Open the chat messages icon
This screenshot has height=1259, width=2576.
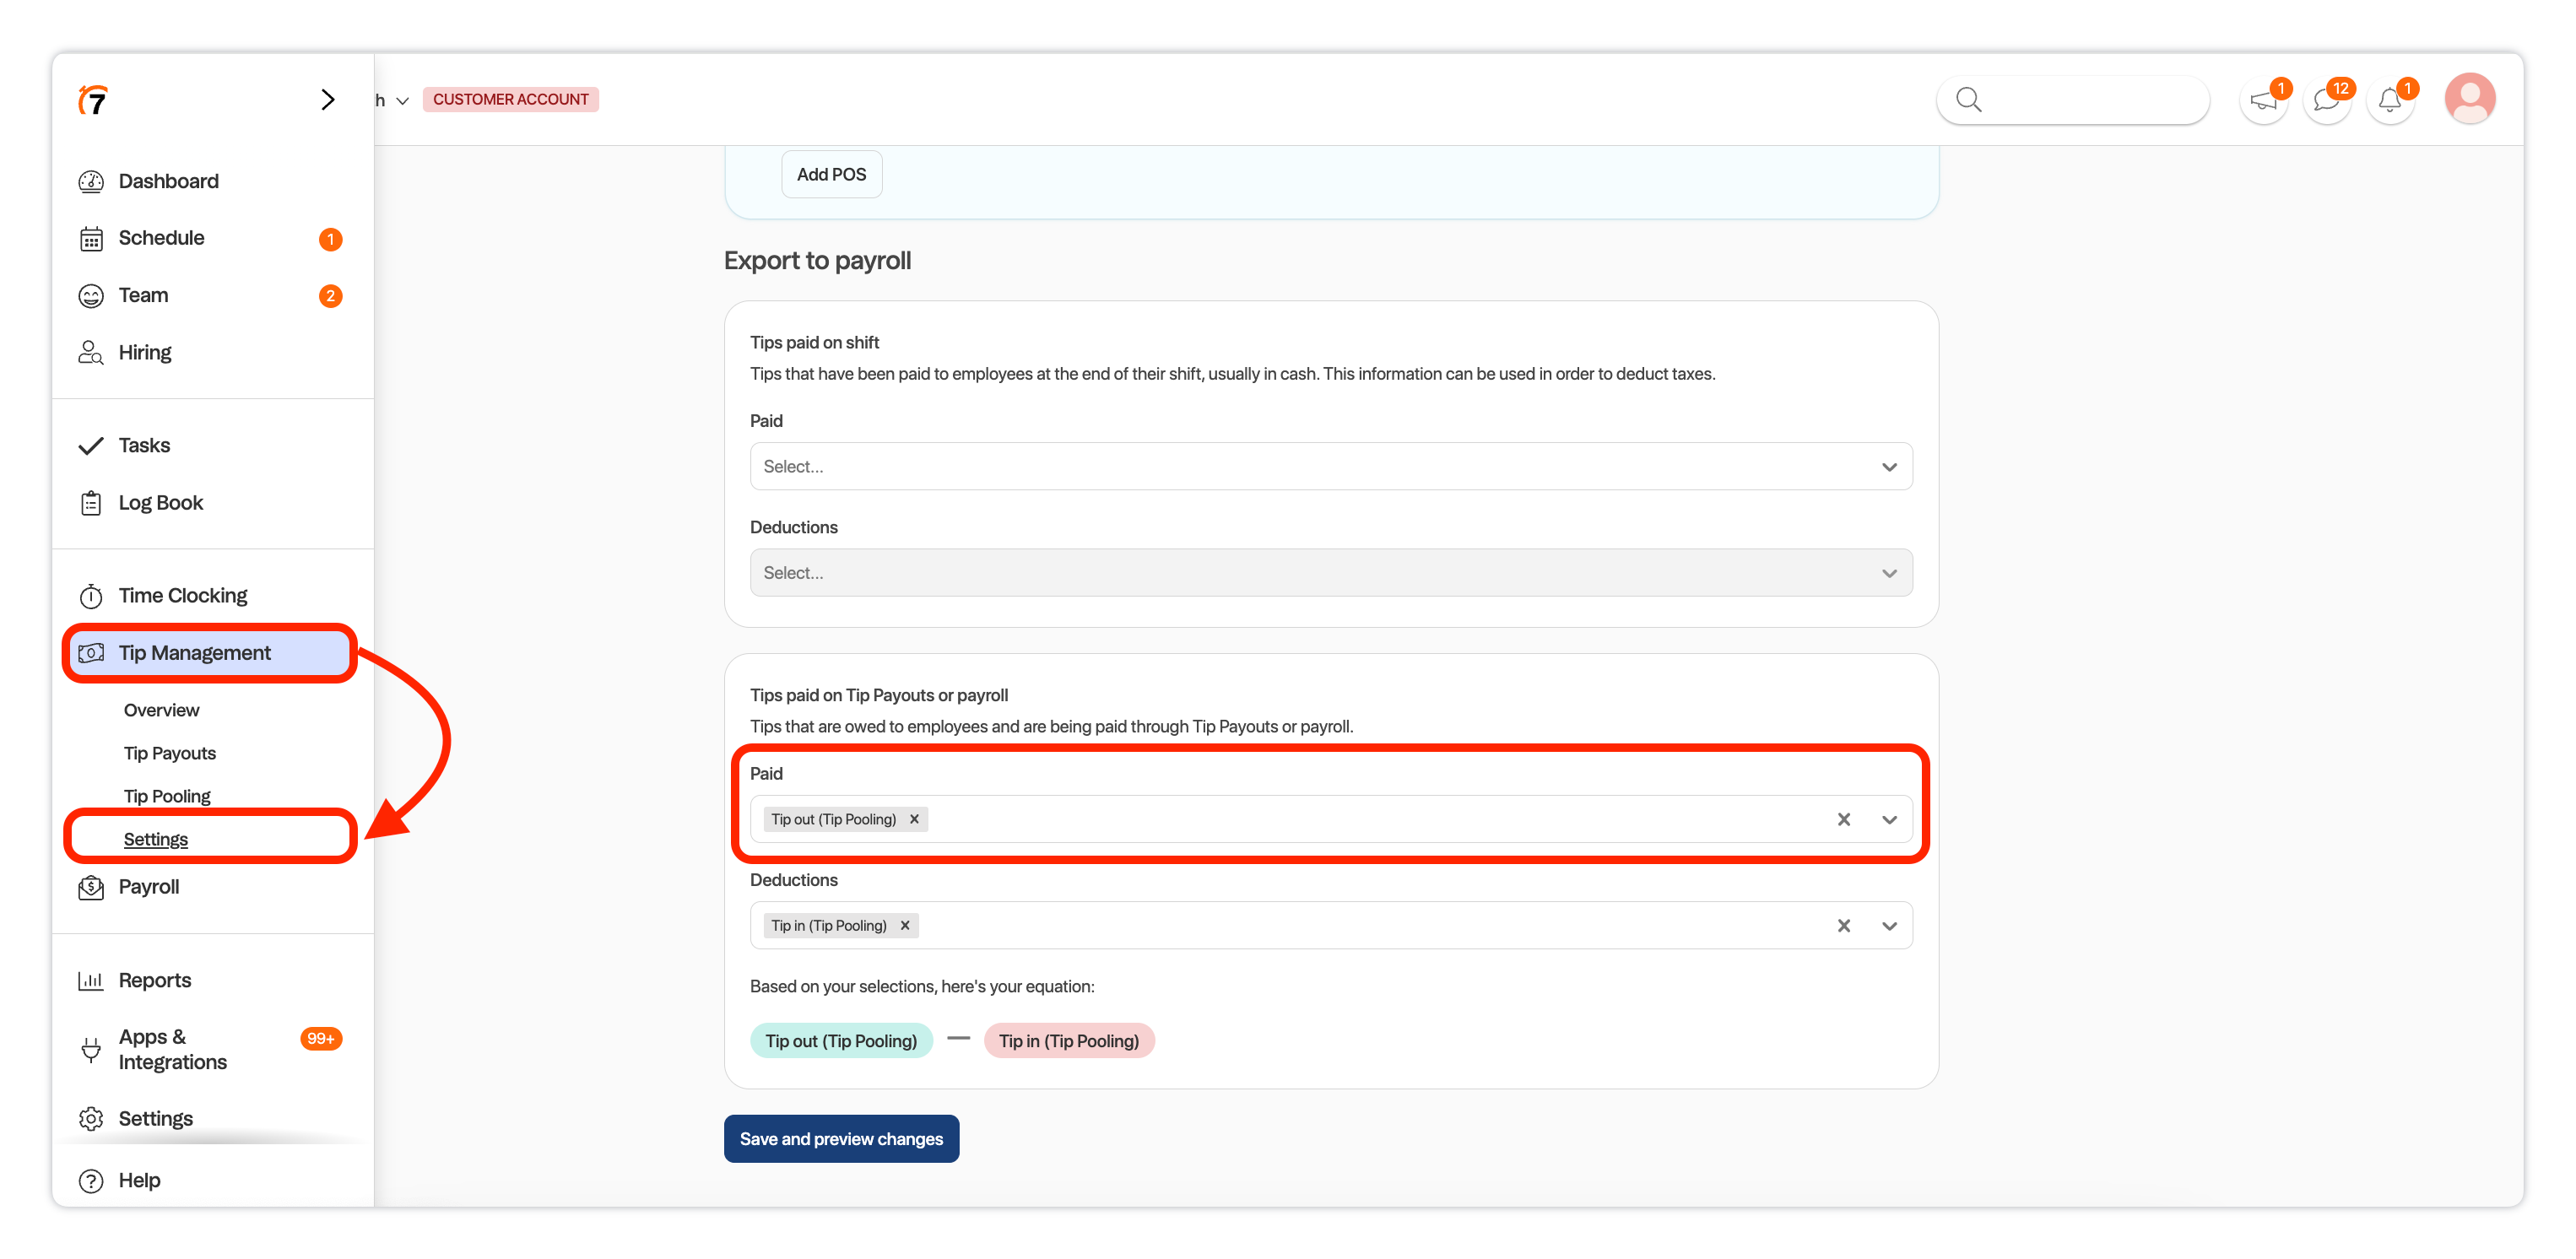(x=2326, y=100)
